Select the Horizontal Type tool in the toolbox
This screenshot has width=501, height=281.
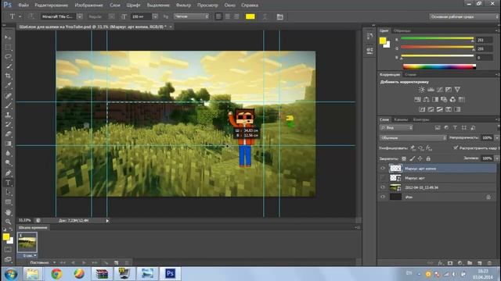tap(8, 183)
